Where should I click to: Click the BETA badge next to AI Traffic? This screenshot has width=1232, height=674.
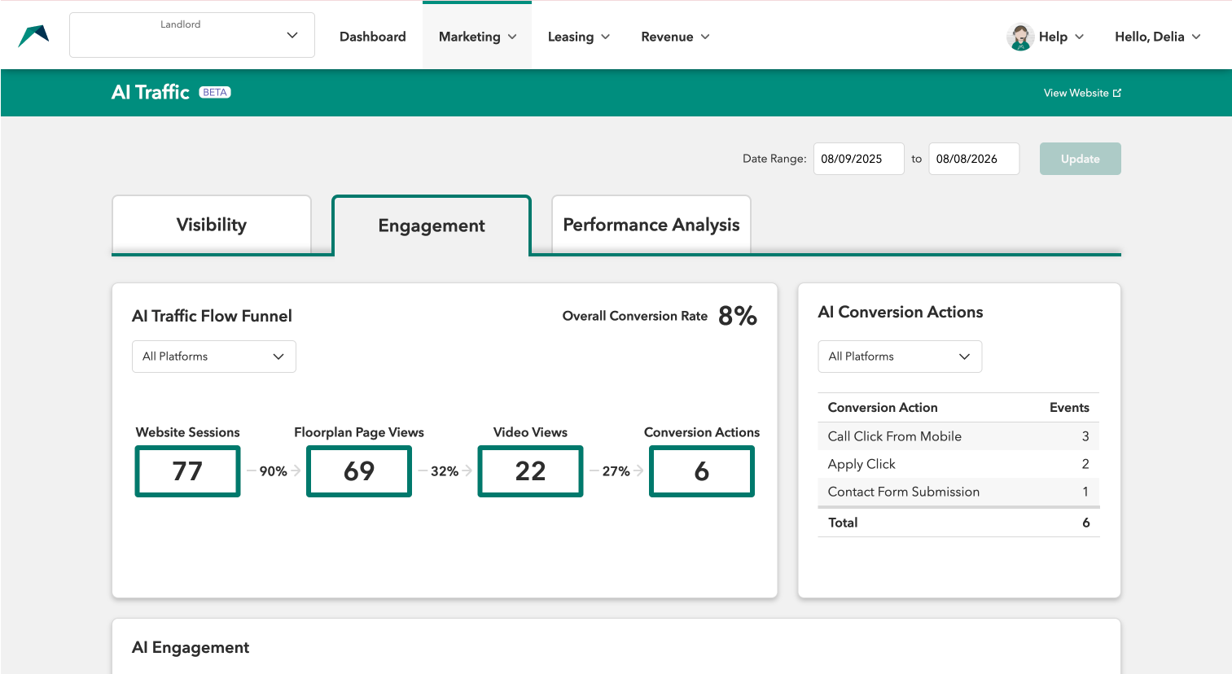pos(215,92)
